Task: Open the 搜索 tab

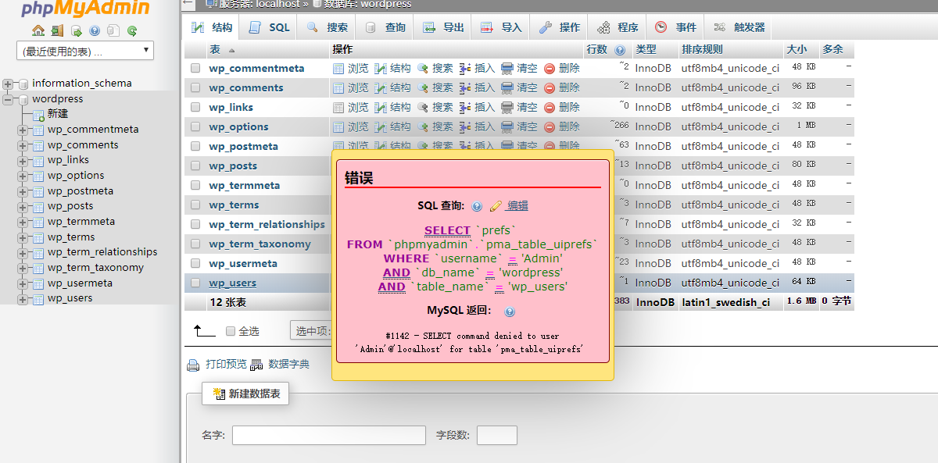Action: coord(327,27)
